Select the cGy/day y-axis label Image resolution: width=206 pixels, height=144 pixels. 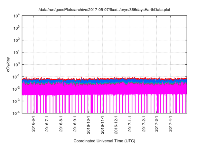[x=8, y=64]
